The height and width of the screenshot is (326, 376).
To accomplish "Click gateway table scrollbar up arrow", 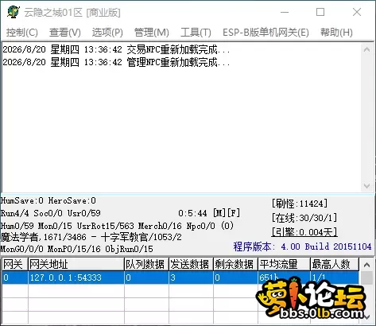I will tap(367, 264).
